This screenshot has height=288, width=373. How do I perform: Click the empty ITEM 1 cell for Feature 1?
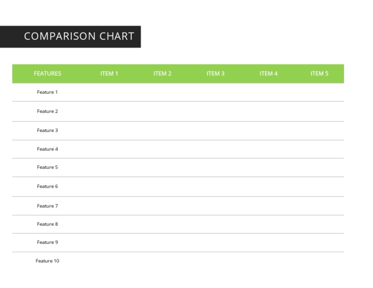pos(109,92)
